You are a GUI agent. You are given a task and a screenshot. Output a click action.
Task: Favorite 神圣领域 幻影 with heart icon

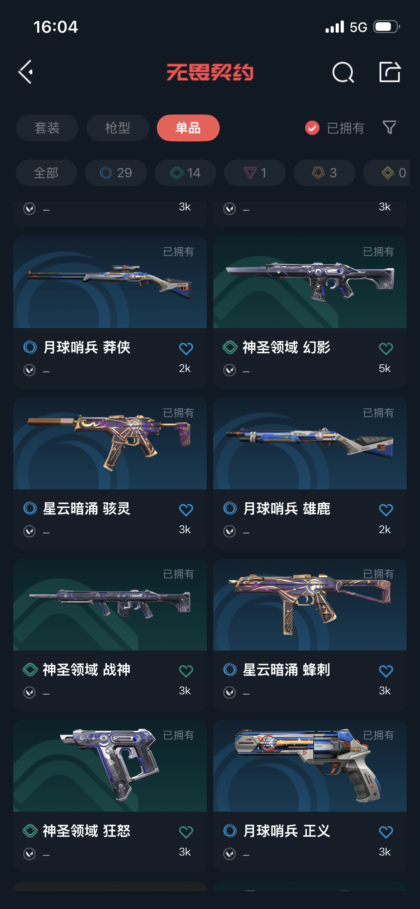(386, 349)
